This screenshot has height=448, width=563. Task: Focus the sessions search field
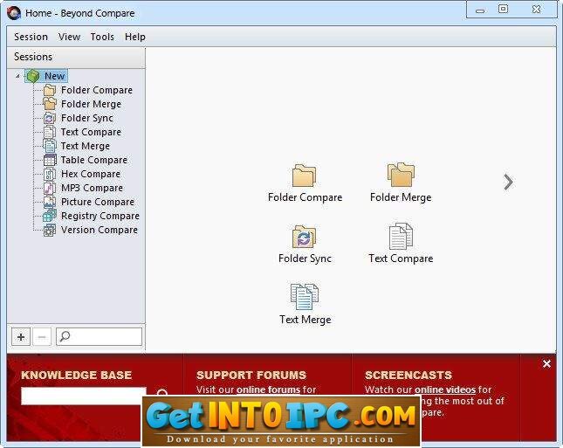pyautogui.click(x=100, y=336)
